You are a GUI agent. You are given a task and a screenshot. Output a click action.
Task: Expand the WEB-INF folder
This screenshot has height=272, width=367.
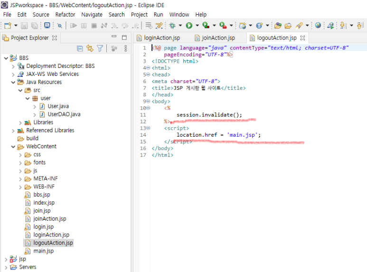(20, 187)
